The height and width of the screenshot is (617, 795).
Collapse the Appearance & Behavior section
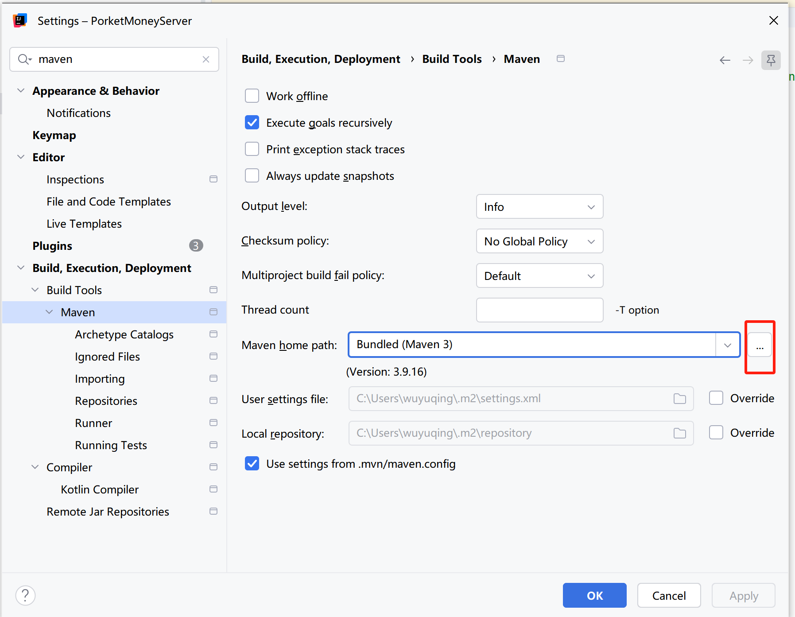(21, 91)
